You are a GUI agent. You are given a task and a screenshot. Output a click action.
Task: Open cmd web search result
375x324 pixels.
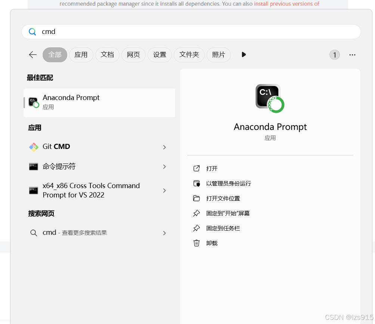coord(99,233)
